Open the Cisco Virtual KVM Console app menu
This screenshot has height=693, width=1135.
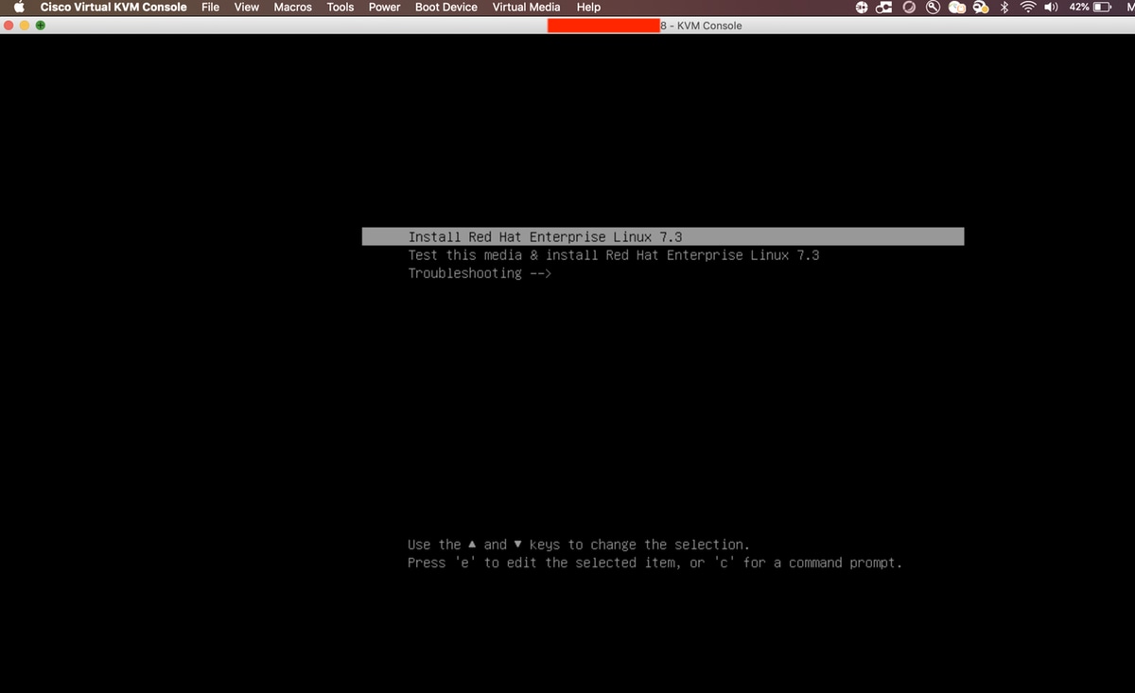point(113,7)
